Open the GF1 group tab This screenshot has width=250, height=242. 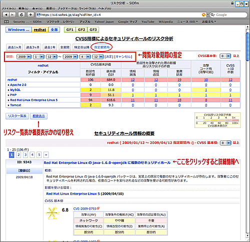point(70,29)
